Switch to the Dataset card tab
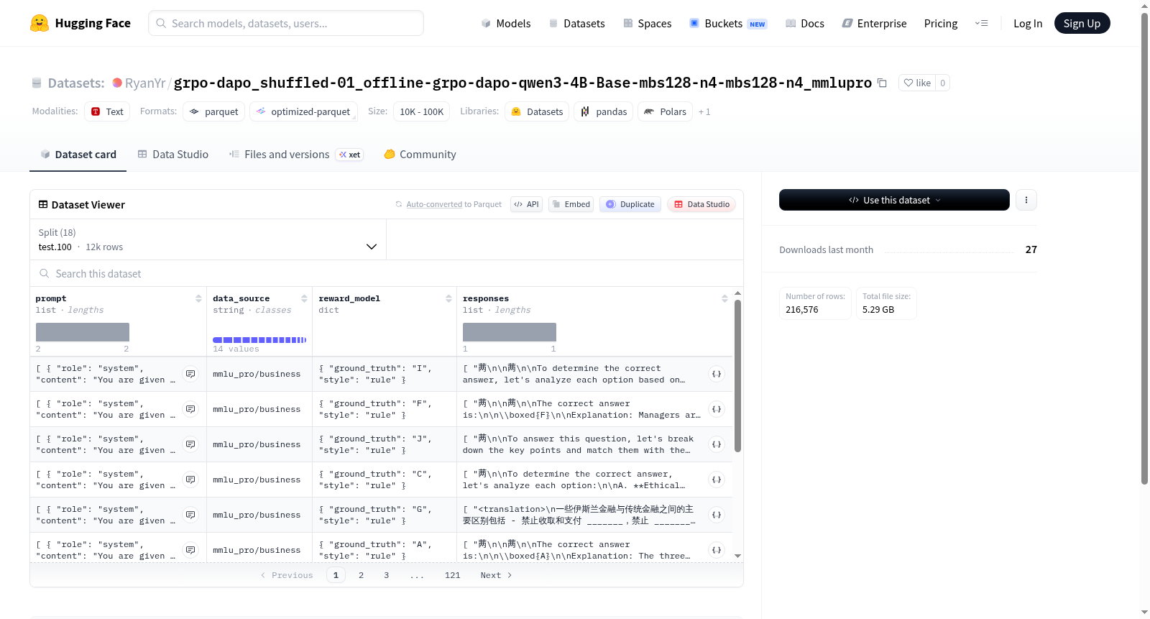This screenshot has width=1150, height=619. 78,155
